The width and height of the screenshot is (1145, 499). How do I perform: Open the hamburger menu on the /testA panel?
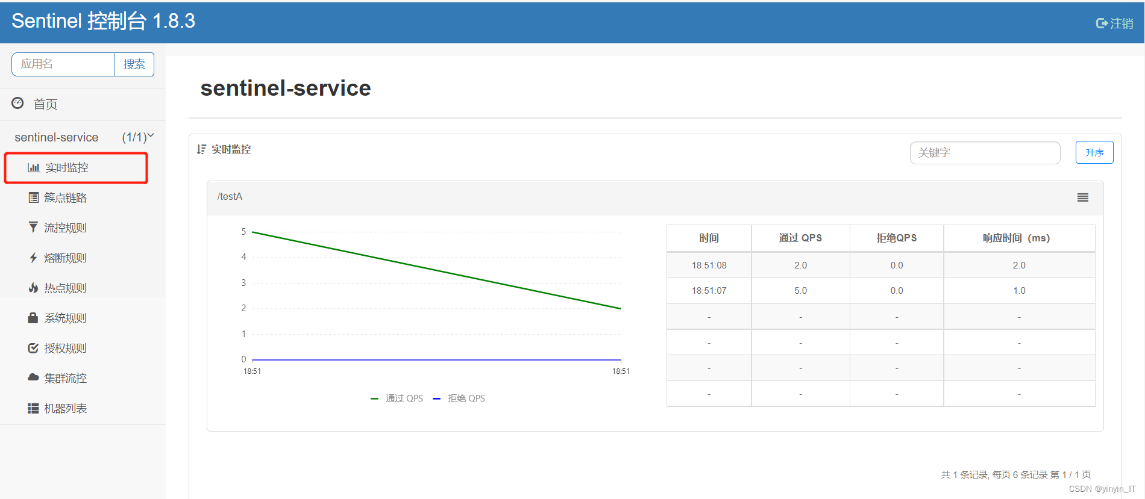click(1083, 197)
